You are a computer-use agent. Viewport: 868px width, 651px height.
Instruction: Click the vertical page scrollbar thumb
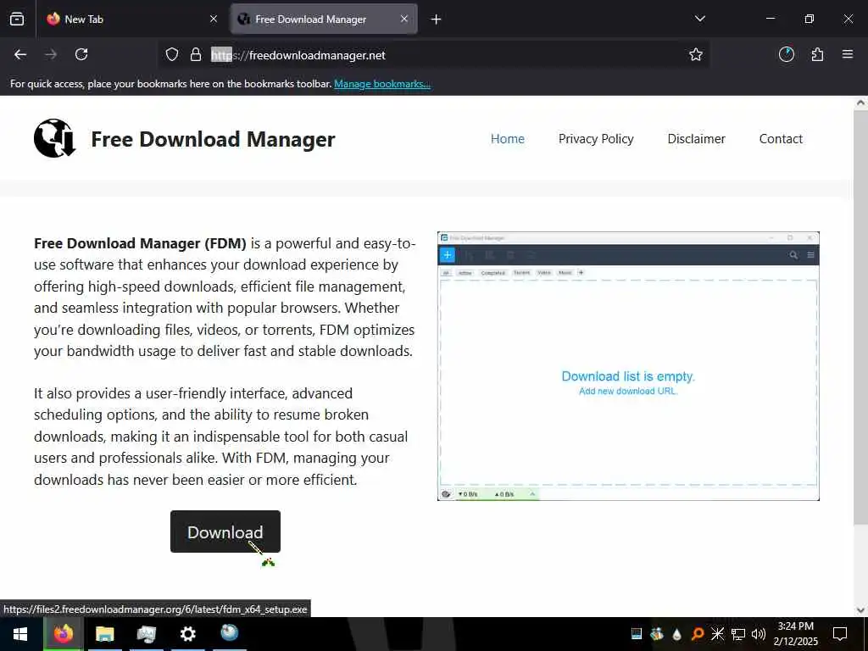pos(860,319)
